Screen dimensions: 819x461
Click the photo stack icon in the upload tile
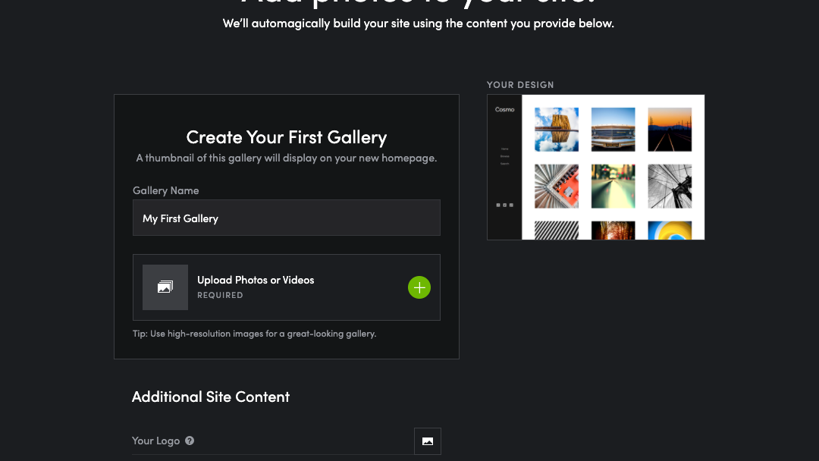pyautogui.click(x=165, y=287)
